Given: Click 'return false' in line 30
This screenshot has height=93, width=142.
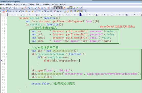Looking at the screenshot, I should click(40, 84).
